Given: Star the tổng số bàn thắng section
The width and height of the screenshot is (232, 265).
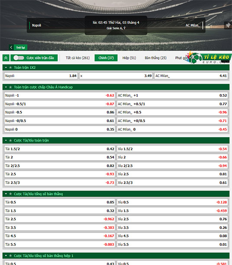Looking at the screenshot, I should click(x=10, y=194).
